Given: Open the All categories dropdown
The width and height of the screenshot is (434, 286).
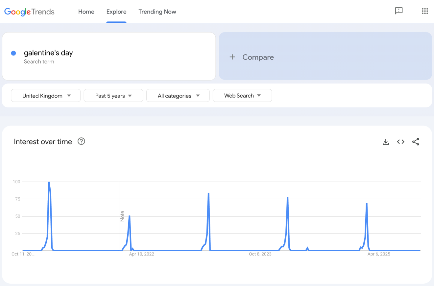Looking at the screenshot, I should (x=178, y=96).
